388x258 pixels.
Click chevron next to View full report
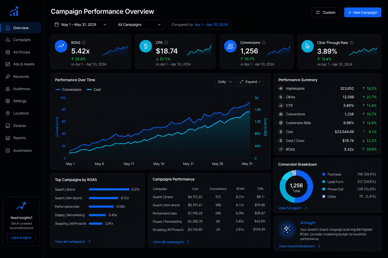(x=306, y=208)
